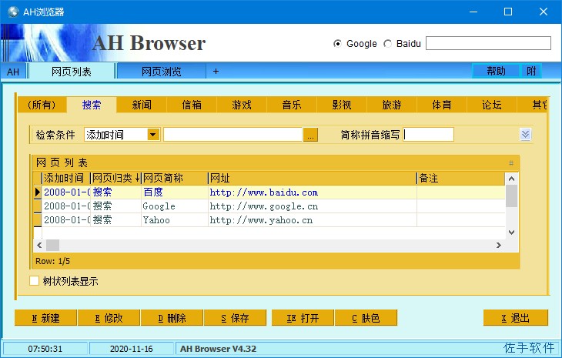Click the S 保存 button

tap(235, 318)
